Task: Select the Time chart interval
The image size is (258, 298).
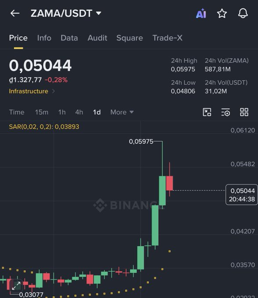Action: tap(17, 112)
